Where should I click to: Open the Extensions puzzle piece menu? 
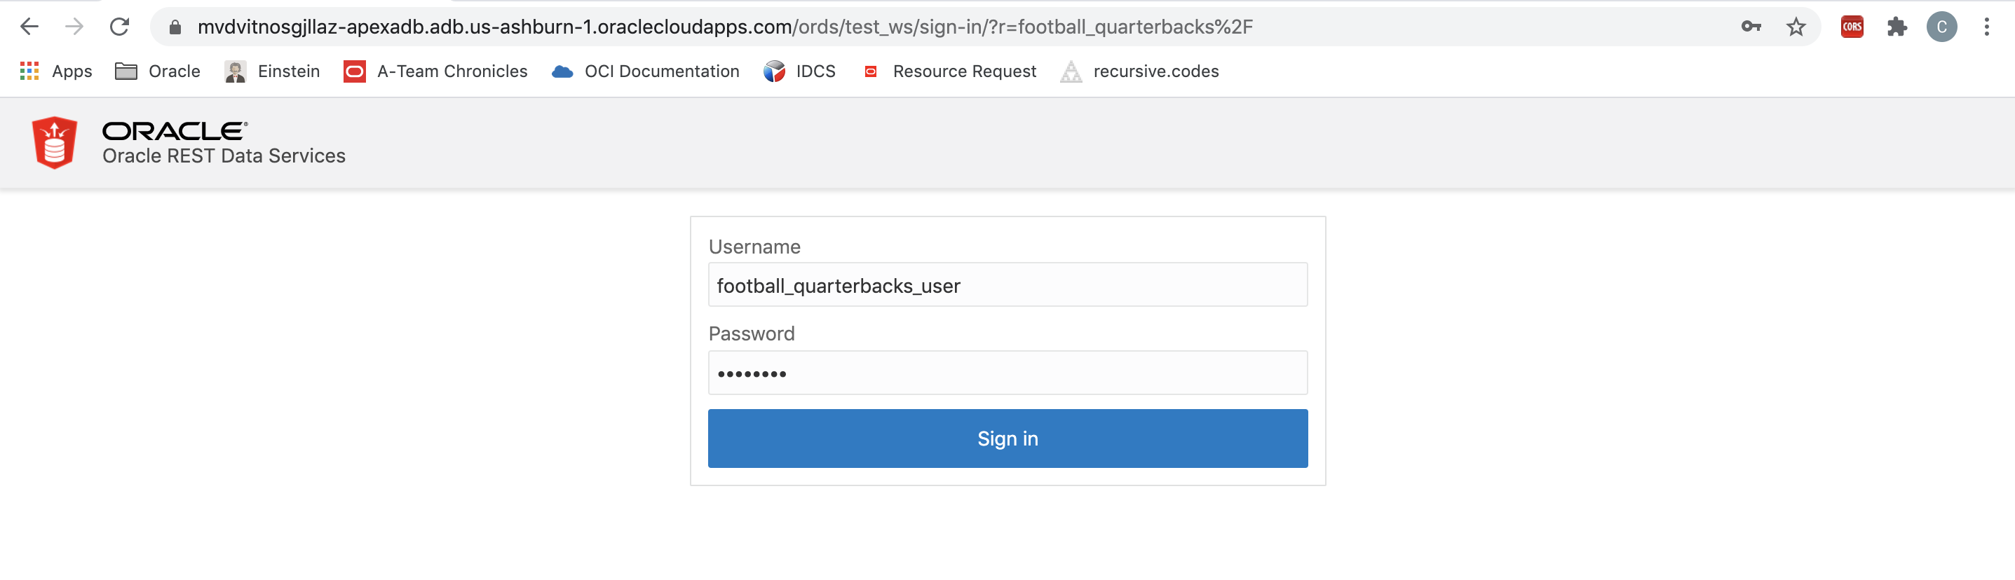(x=1899, y=26)
